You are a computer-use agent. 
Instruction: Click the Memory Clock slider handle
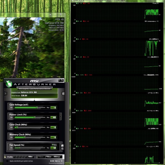pos(25,137)
